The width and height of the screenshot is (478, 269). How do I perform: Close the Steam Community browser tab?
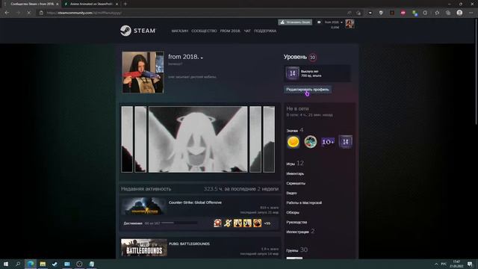(57, 4)
